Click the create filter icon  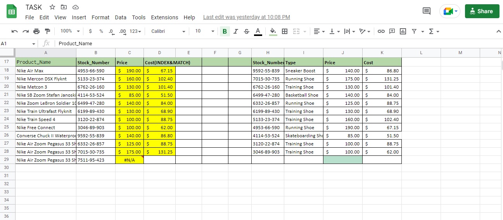414,31
